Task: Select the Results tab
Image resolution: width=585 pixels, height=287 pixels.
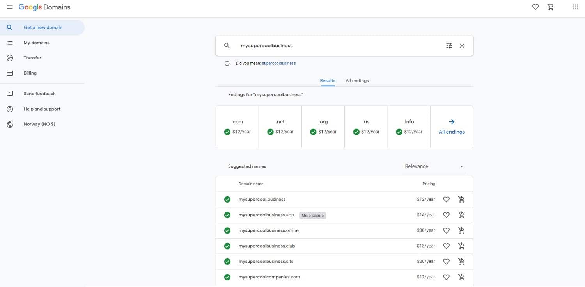Action: (328, 80)
